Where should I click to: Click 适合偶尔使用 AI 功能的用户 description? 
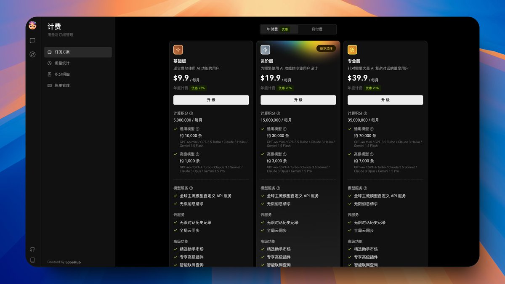click(196, 68)
